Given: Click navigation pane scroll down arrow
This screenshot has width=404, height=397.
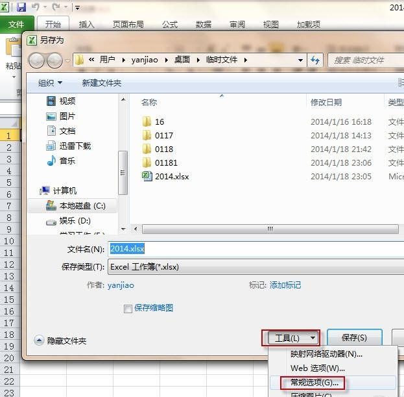Looking at the screenshot, I should [x=123, y=229].
